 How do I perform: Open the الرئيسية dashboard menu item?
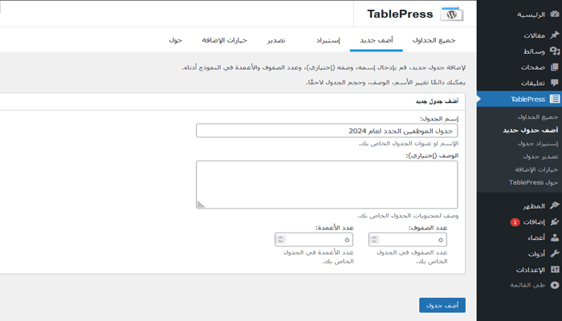tap(519, 14)
